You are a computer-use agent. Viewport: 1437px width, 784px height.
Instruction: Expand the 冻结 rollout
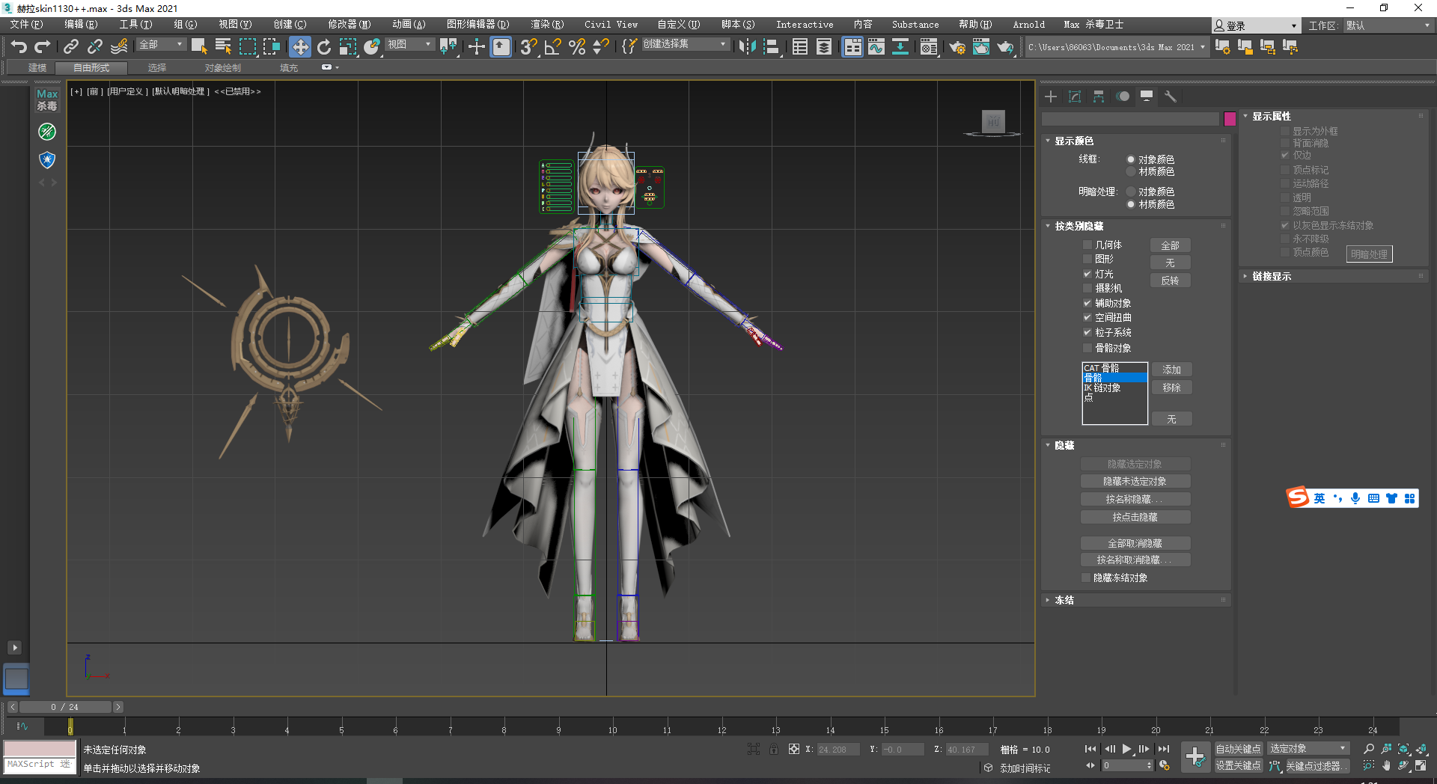tap(1064, 600)
